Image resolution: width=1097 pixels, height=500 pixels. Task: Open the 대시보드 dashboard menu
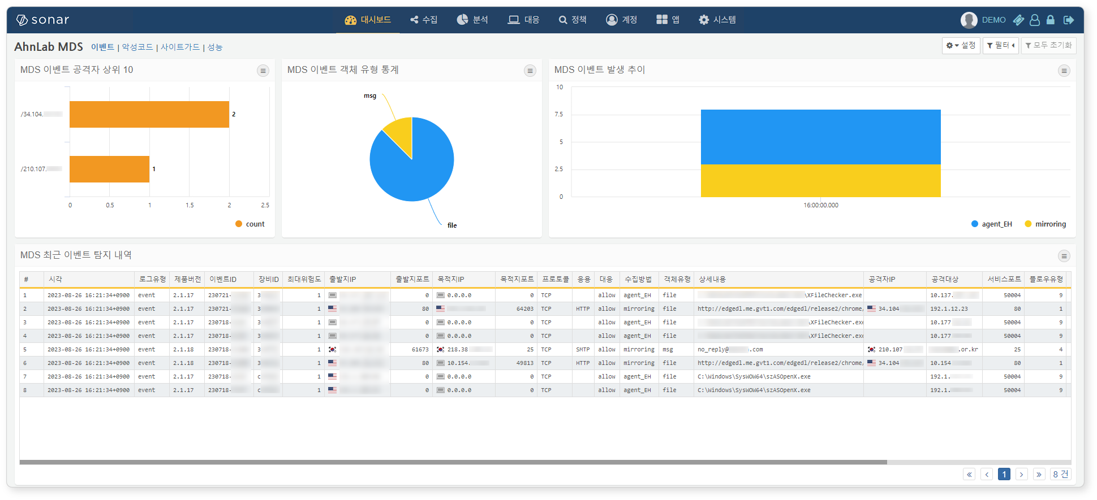click(368, 20)
